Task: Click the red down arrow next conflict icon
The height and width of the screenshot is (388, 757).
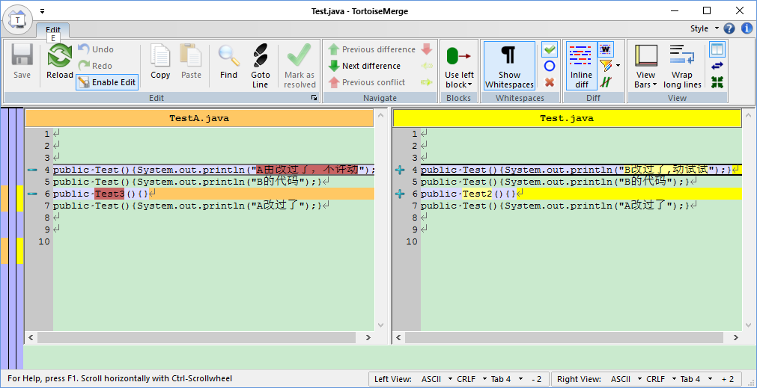Action: click(x=426, y=49)
